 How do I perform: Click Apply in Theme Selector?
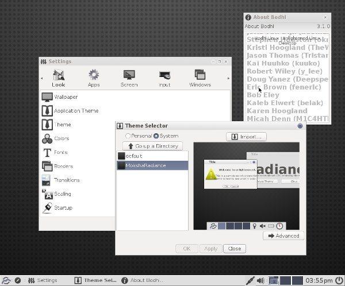pos(210,249)
